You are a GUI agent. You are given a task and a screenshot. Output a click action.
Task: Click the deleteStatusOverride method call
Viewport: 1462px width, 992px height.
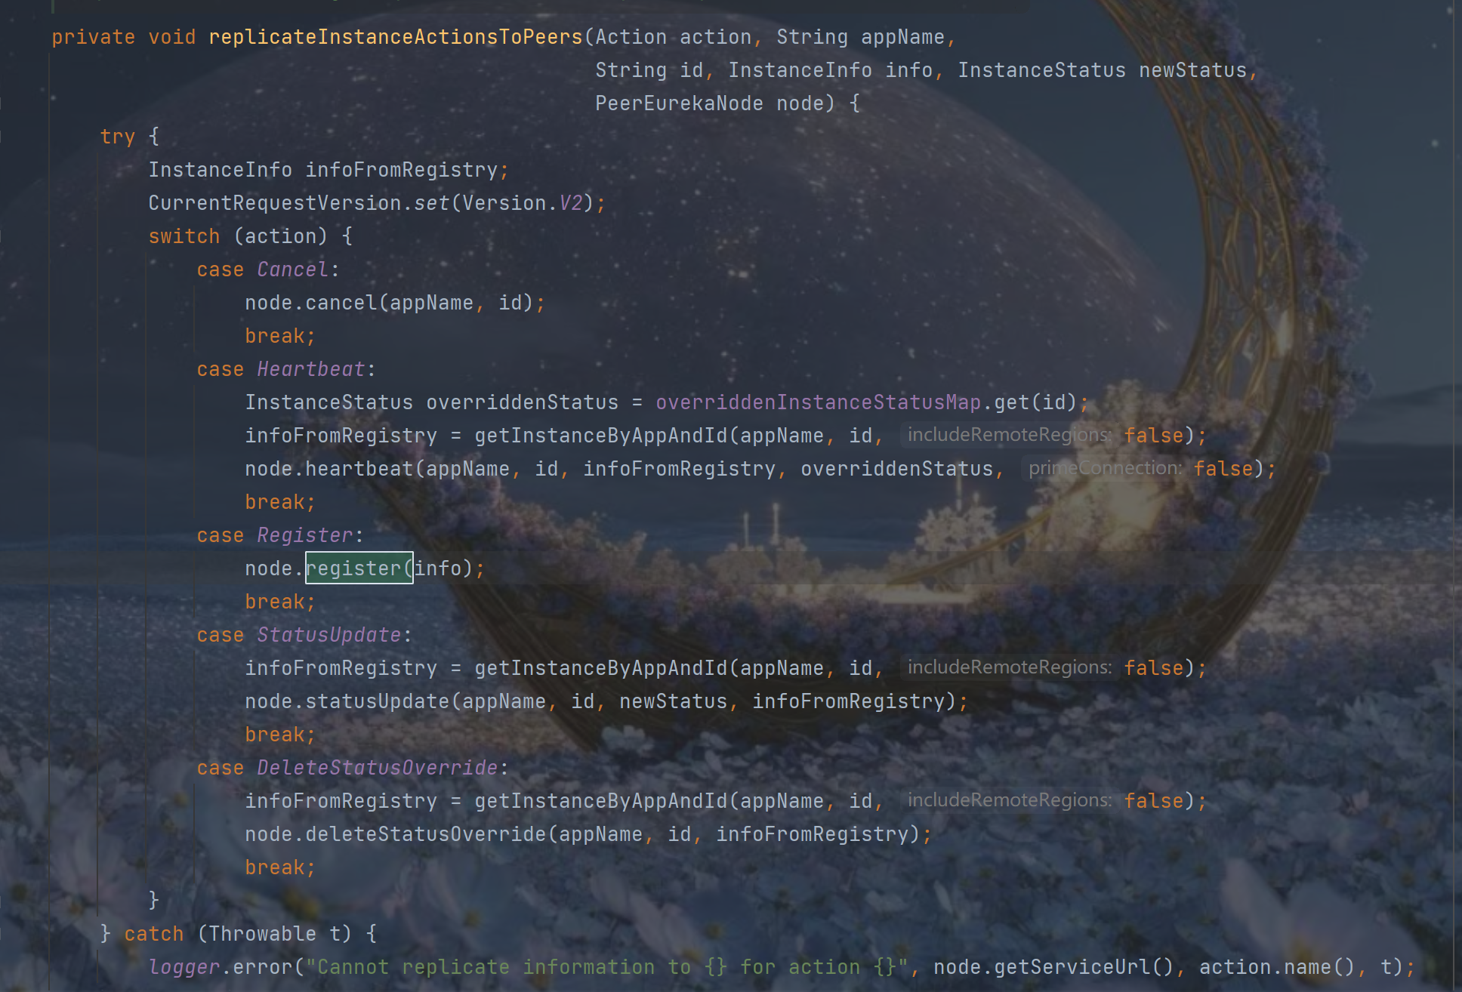point(425,834)
